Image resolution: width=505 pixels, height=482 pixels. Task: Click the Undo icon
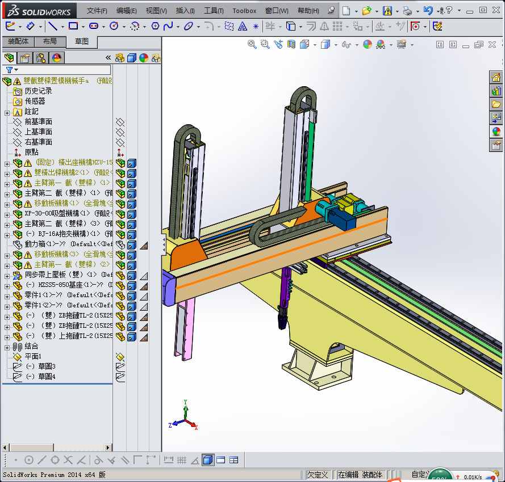point(428,11)
